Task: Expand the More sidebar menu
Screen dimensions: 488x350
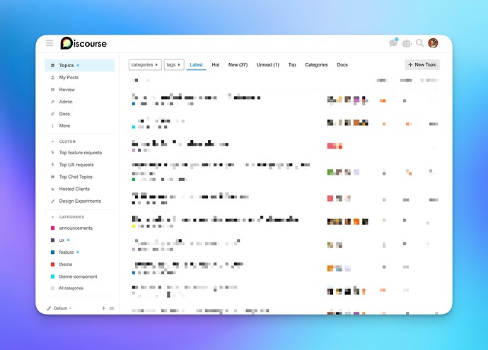Action: click(64, 126)
